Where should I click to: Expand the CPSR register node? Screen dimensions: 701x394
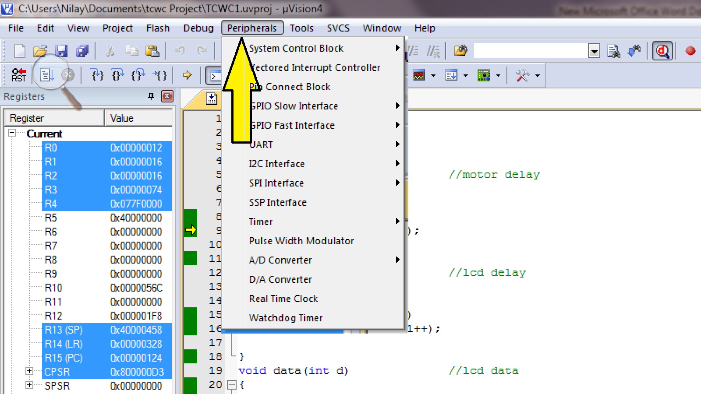click(x=29, y=371)
